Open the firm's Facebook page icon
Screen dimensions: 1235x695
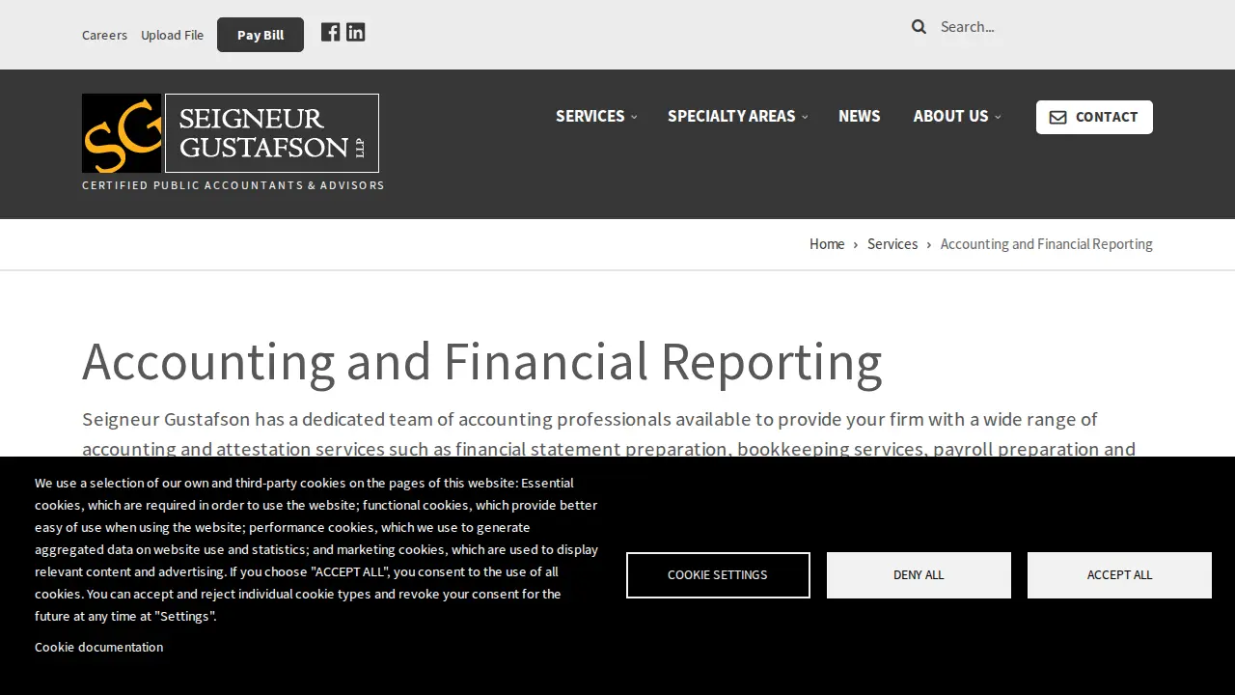(330, 32)
